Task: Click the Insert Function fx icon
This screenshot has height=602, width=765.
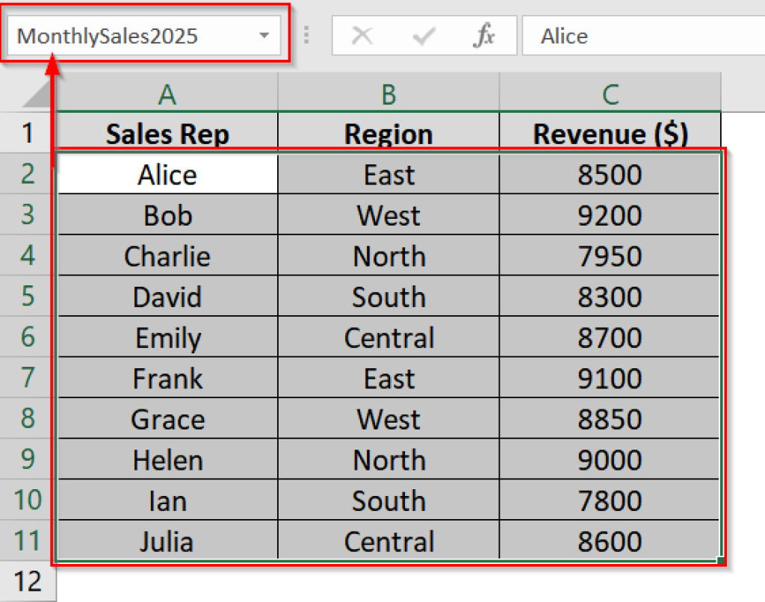Action: click(x=486, y=35)
